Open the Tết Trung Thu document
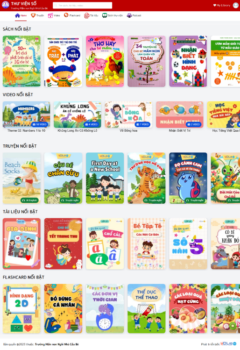 click(63, 244)
